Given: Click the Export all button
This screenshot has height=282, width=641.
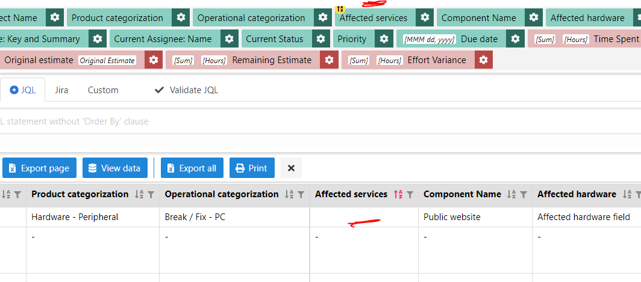Looking at the screenshot, I should [192, 168].
